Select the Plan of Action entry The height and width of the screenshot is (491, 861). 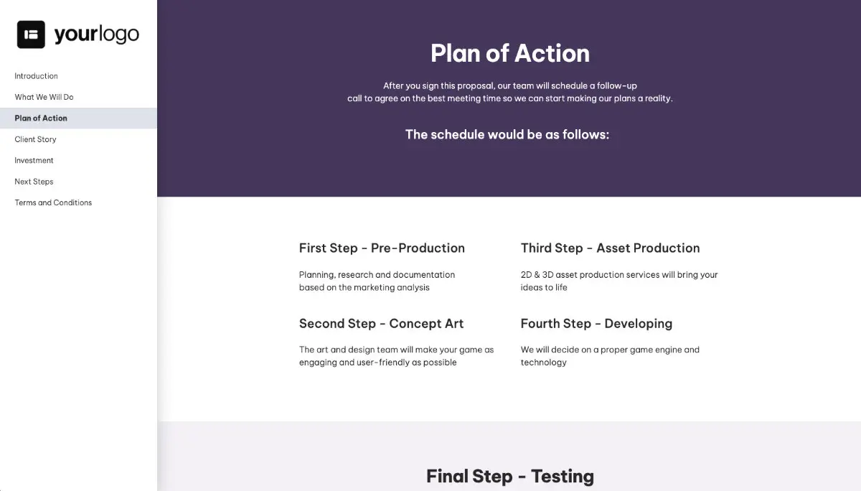pos(40,118)
